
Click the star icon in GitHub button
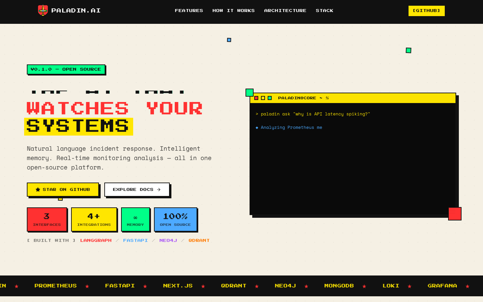pos(38,190)
